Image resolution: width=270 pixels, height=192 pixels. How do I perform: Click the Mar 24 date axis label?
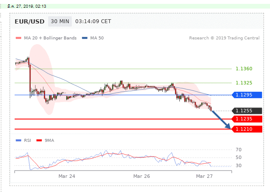pos(67,176)
